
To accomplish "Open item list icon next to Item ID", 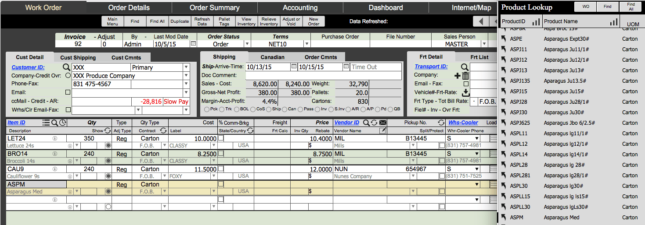I will pyautogui.click(x=46, y=123).
